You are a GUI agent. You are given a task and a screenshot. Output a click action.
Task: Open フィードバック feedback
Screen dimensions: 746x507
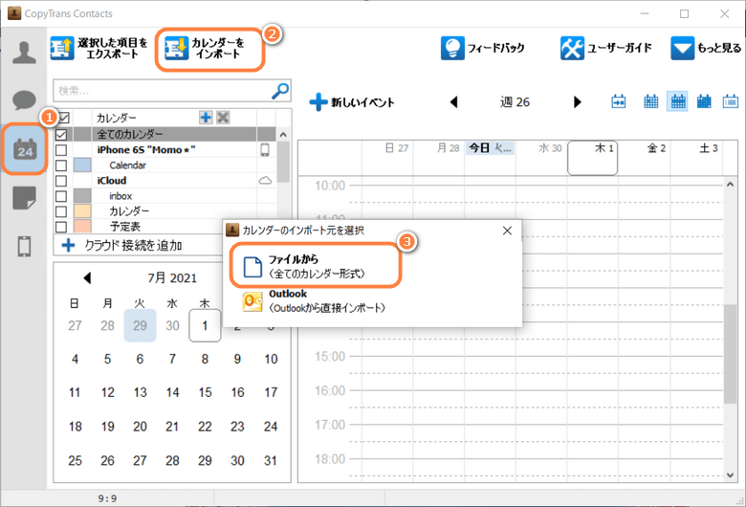tap(482, 48)
